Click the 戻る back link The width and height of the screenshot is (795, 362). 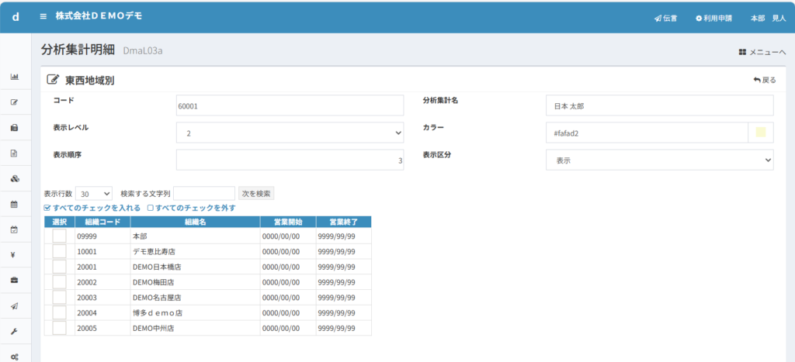[x=764, y=80]
